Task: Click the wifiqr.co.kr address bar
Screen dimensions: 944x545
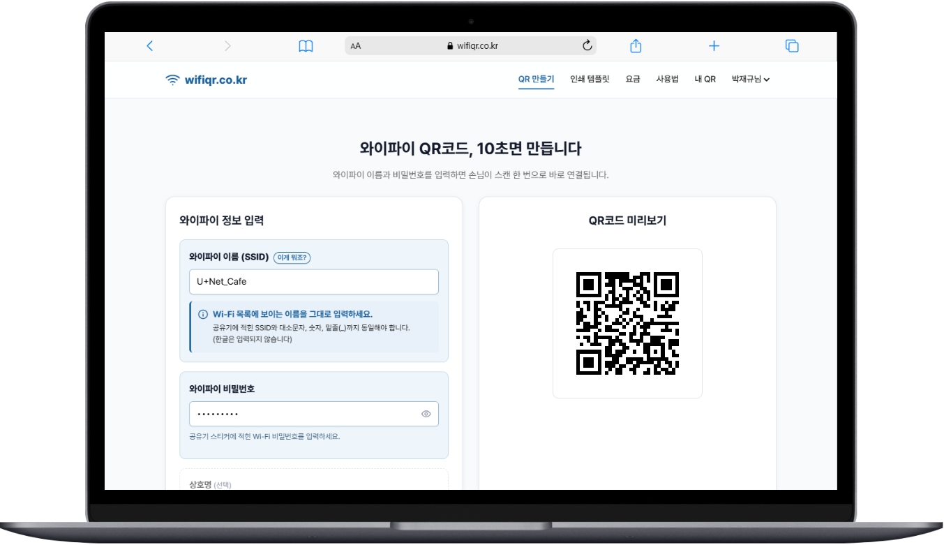Action: click(472, 46)
